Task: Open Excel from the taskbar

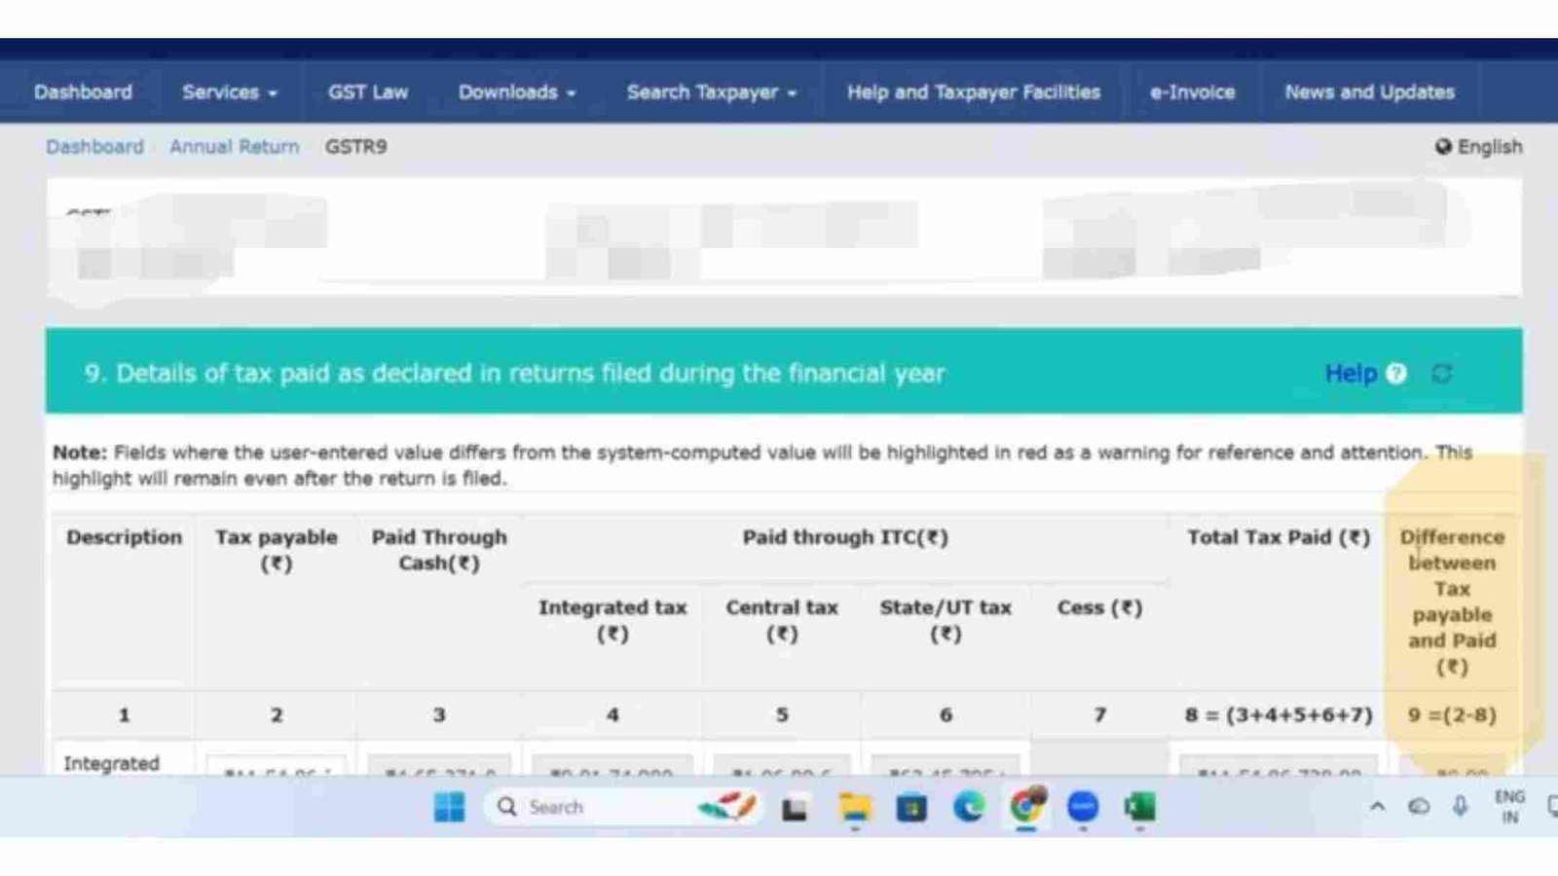Action: (x=1139, y=807)
